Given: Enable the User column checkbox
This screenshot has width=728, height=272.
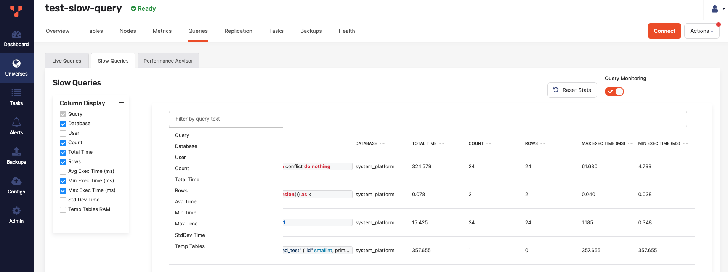Looking at the screenshot, I should [63, 134].
